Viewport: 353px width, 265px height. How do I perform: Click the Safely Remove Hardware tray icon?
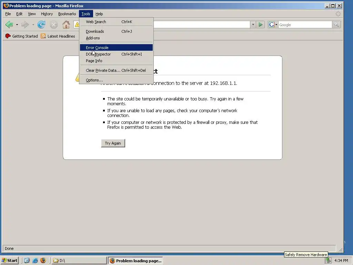coord(328,261)
